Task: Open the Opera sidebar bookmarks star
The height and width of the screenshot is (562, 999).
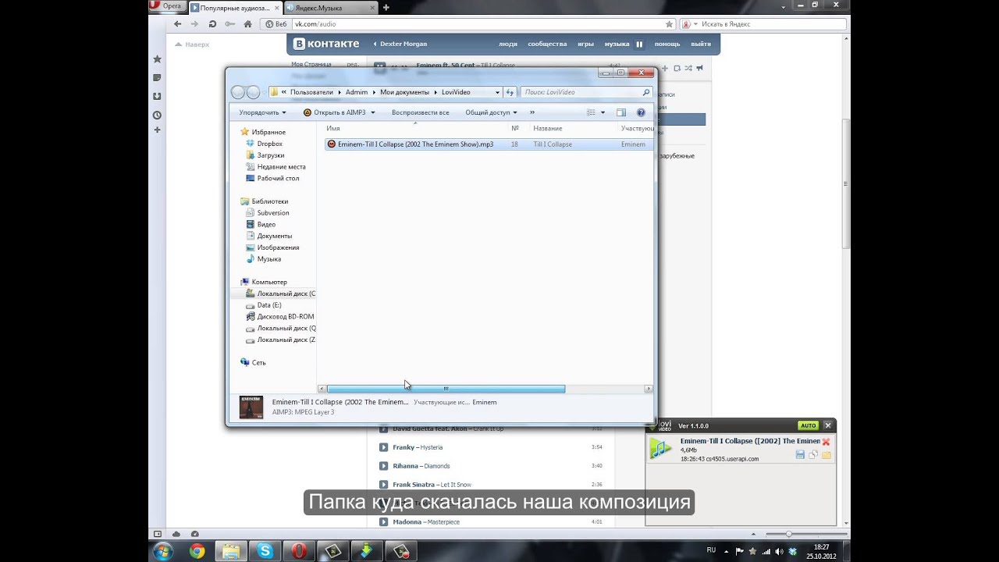Action: point(157,59)
